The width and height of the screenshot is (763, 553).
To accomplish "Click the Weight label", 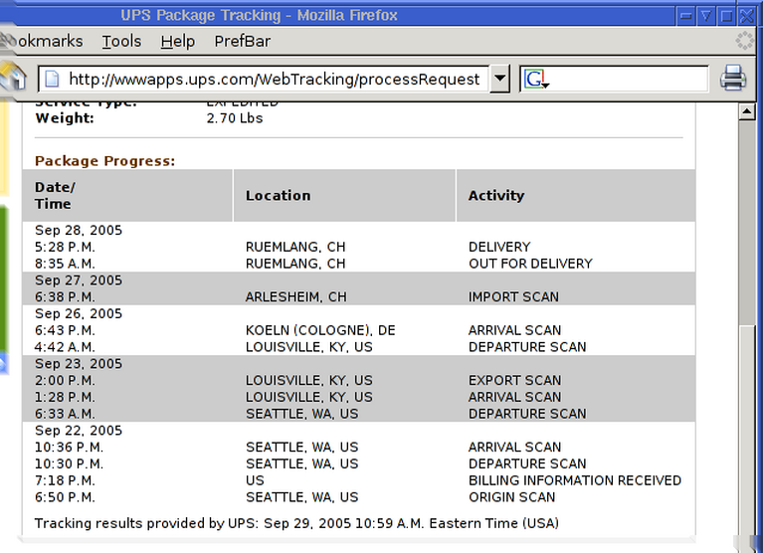I will pyautogui.click(x=65, y=118).
